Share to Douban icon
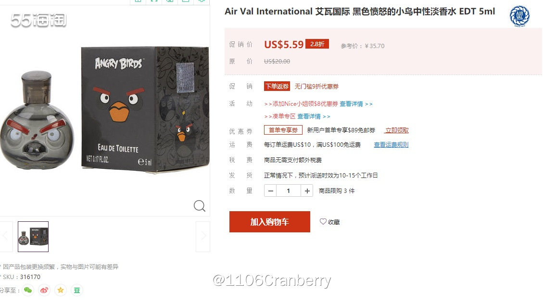This screenshot has height=305, width=543. point(77,290)
